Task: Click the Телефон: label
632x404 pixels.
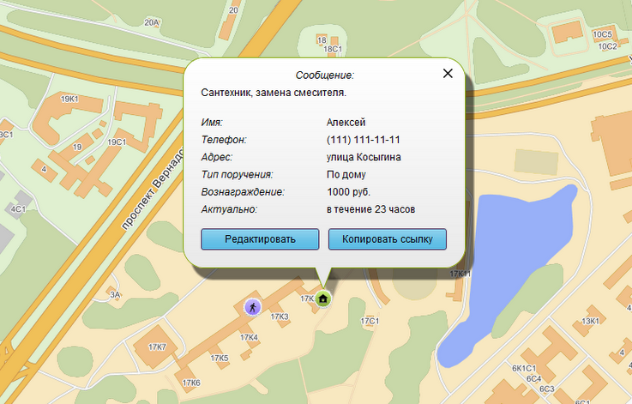Action: [224, 140]
